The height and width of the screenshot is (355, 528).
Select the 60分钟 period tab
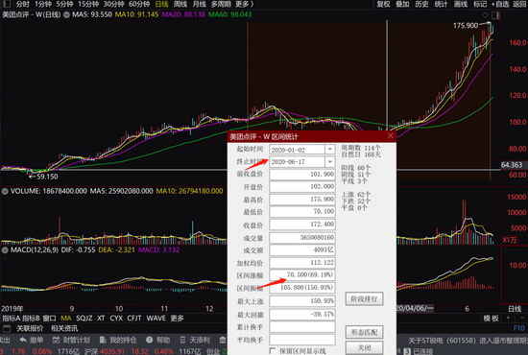[139, 4]
